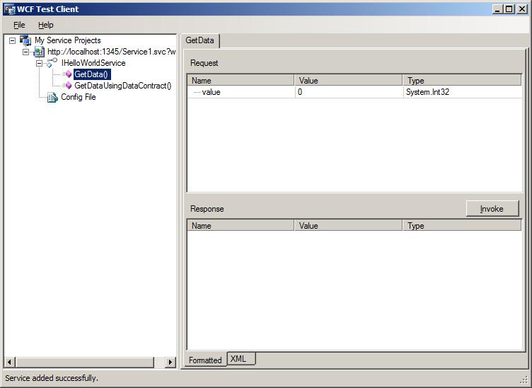Viewport: 532px width, 388px height.
Task: Select the My Service Projects root
Action: [67, 40]
